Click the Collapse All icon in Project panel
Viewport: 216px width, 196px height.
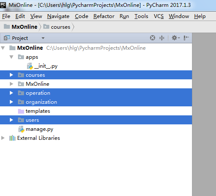coord(162,38)
